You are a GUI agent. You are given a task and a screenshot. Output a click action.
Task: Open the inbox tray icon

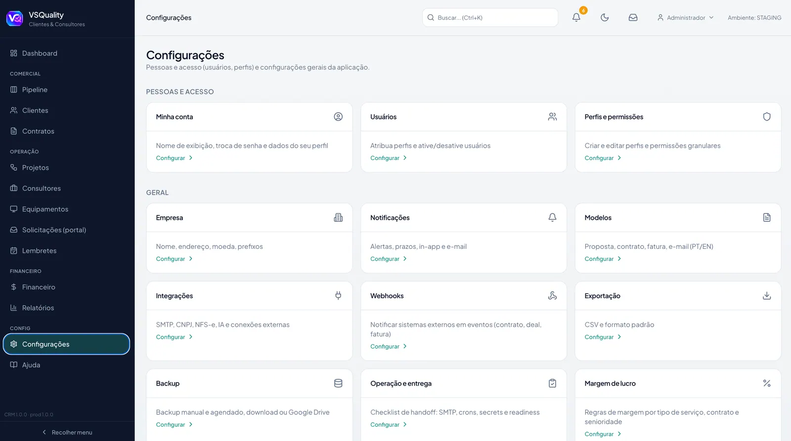coord(633,17)
